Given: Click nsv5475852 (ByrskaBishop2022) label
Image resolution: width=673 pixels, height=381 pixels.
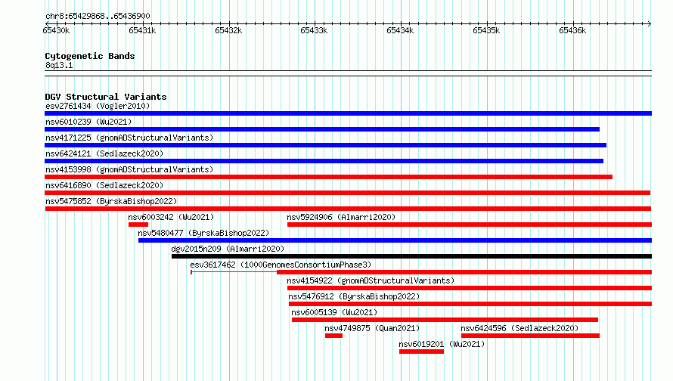Looking at the screenshot, I should [111, 201].
